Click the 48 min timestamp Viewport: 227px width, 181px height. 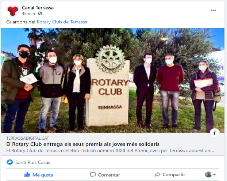pos(28,14)
